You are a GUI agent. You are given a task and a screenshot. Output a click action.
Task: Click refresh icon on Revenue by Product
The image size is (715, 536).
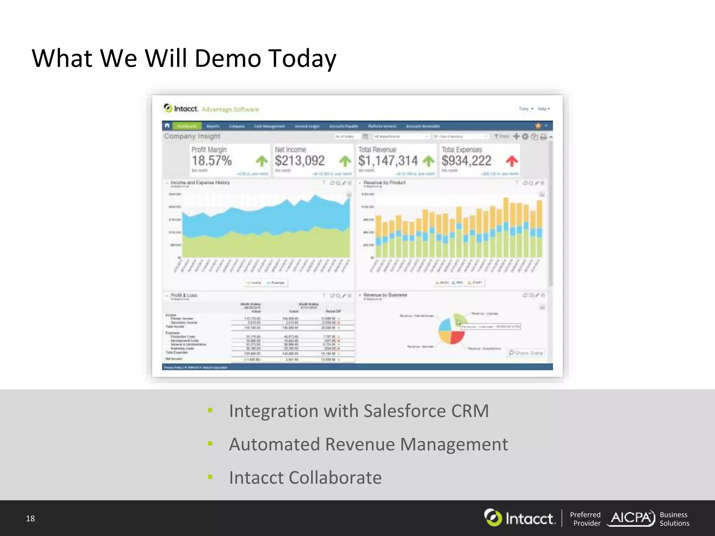(x=525, y=183)
